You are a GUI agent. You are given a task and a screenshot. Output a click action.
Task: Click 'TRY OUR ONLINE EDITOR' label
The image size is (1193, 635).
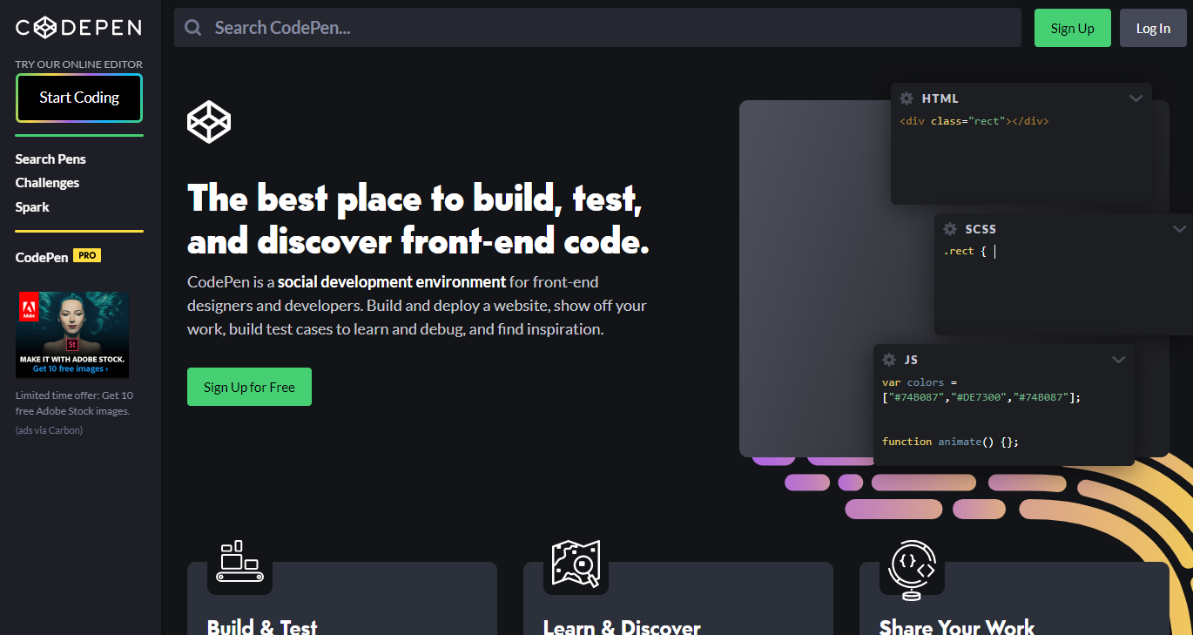tap(79, 64)
